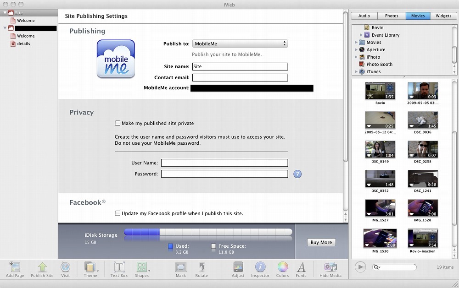459x288 pixels.
Task: Enable Make my published site private
Action: (x=118, y=123)
